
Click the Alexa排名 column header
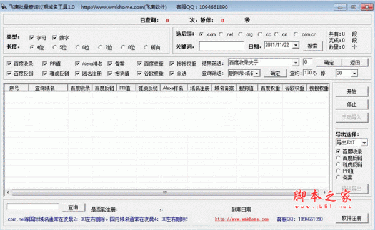pos(174,88)
